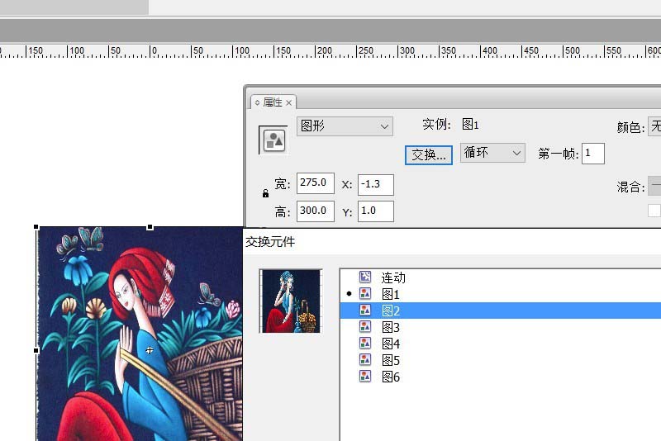Click the graphic icon beside 图6
Image resolution: width=661 pixels, height=441 pixels.
click(365, 376)
